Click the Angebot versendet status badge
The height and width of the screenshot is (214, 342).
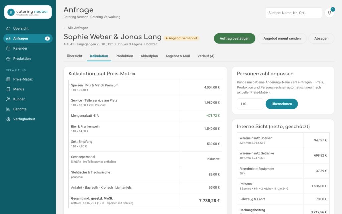tap(181, 38)
